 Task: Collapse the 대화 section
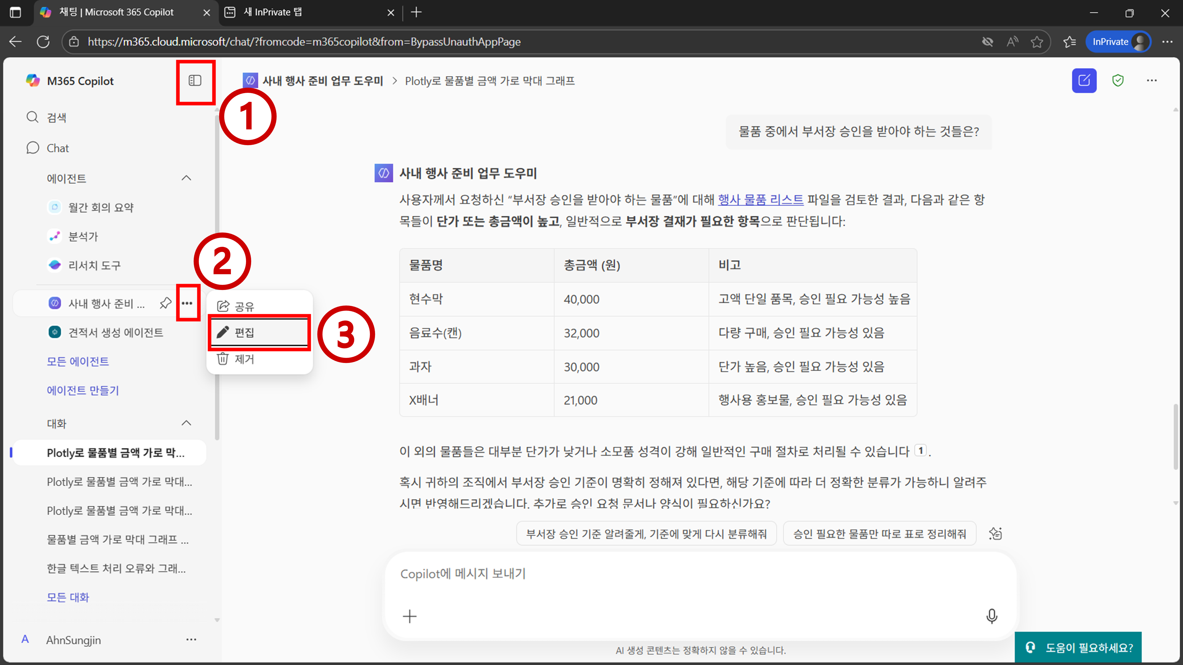[186, 423]
